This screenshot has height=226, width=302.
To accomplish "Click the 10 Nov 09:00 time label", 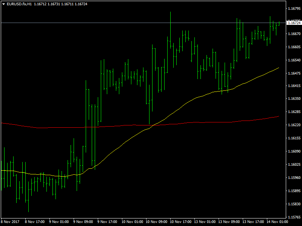I will coord(156,222).
